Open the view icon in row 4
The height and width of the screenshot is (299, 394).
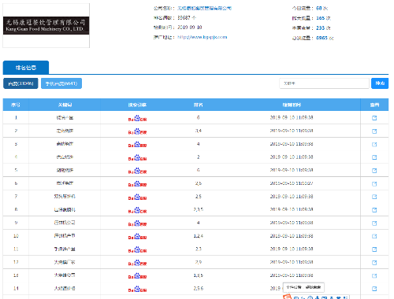pos(374,157)
